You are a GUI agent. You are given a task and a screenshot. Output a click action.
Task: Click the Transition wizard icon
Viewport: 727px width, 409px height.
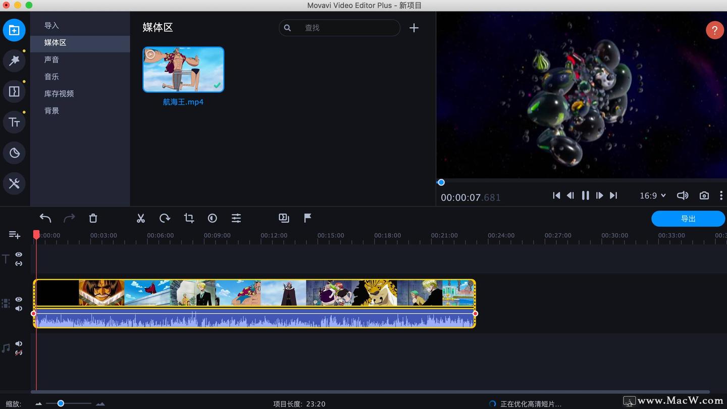[x=284, y=218]
